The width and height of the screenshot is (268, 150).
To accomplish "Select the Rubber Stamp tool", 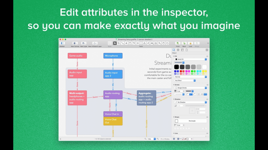I will click(152, 43).
